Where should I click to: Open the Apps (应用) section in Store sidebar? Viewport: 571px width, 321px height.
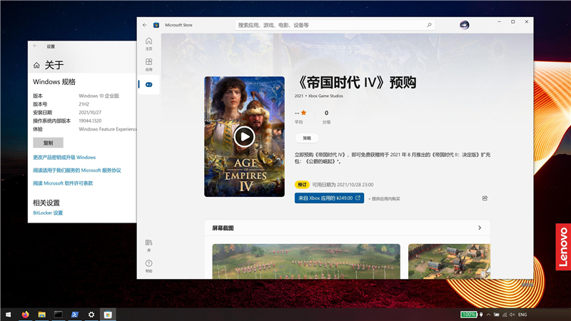click(148, 64)
